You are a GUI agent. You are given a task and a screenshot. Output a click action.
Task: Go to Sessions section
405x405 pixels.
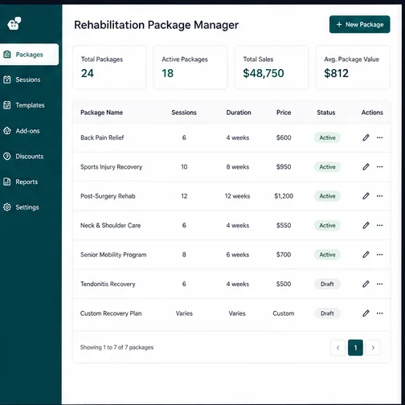tap(28, 80)
